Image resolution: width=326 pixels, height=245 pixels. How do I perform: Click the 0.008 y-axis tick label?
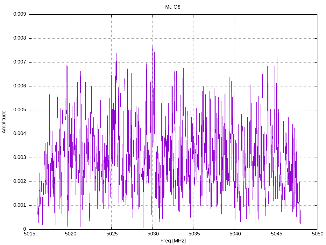(20, 38)
